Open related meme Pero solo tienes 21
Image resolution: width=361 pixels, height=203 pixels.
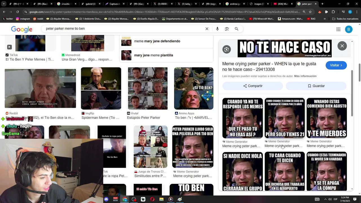285,118
